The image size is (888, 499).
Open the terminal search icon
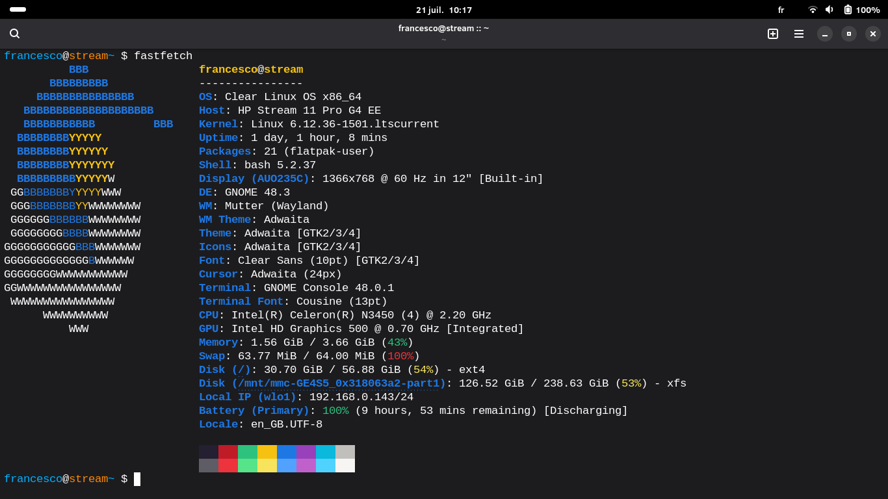[x=14, y=34]
